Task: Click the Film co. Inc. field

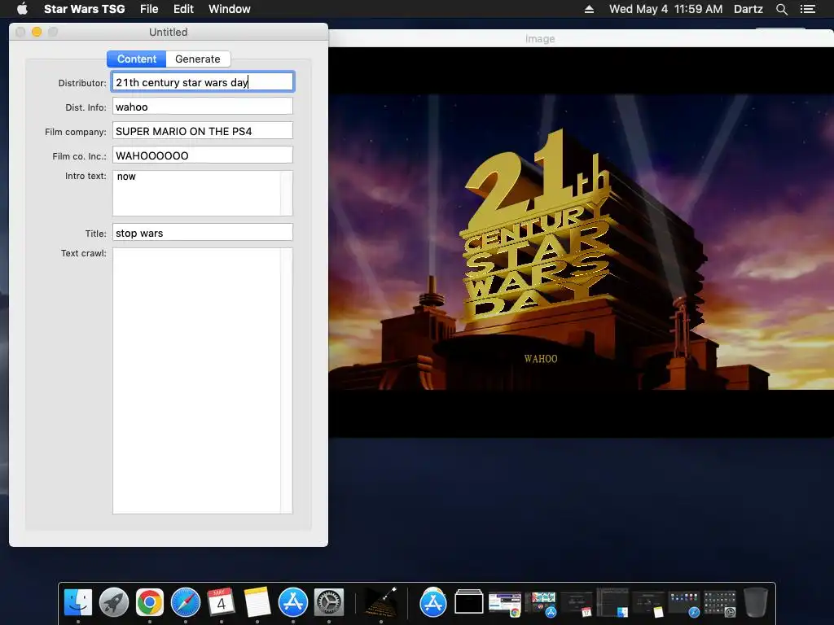Action: click(x=203, y=155)
